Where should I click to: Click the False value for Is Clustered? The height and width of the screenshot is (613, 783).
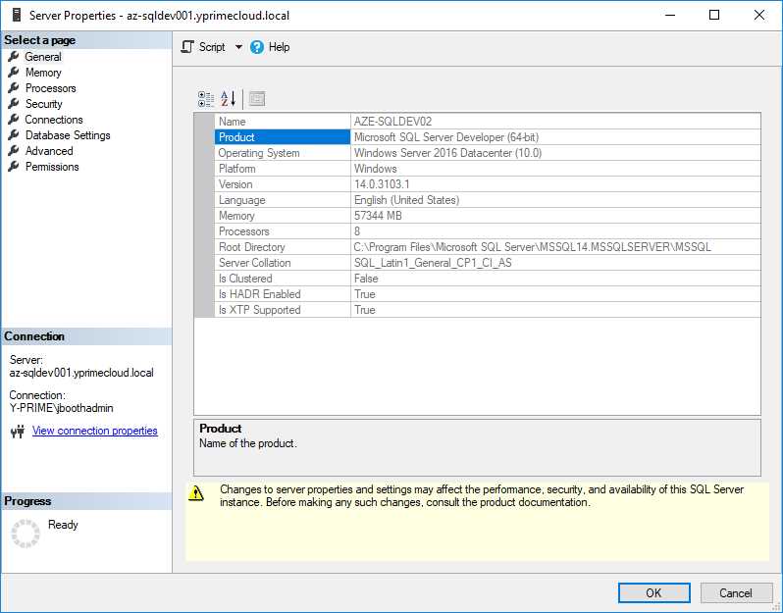[366, 279]
